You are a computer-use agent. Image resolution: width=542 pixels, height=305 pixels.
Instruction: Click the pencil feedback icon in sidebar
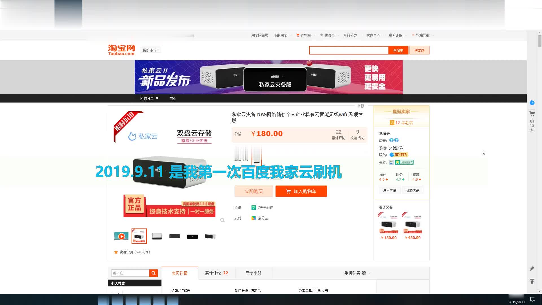532,269
